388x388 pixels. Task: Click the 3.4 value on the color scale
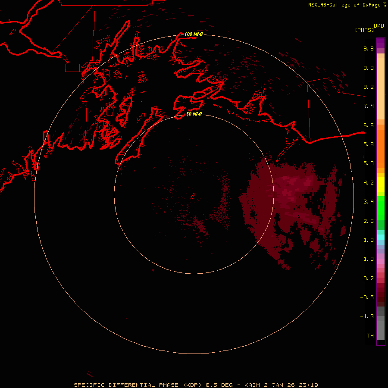pyautogui.click(x=369, y=202)
